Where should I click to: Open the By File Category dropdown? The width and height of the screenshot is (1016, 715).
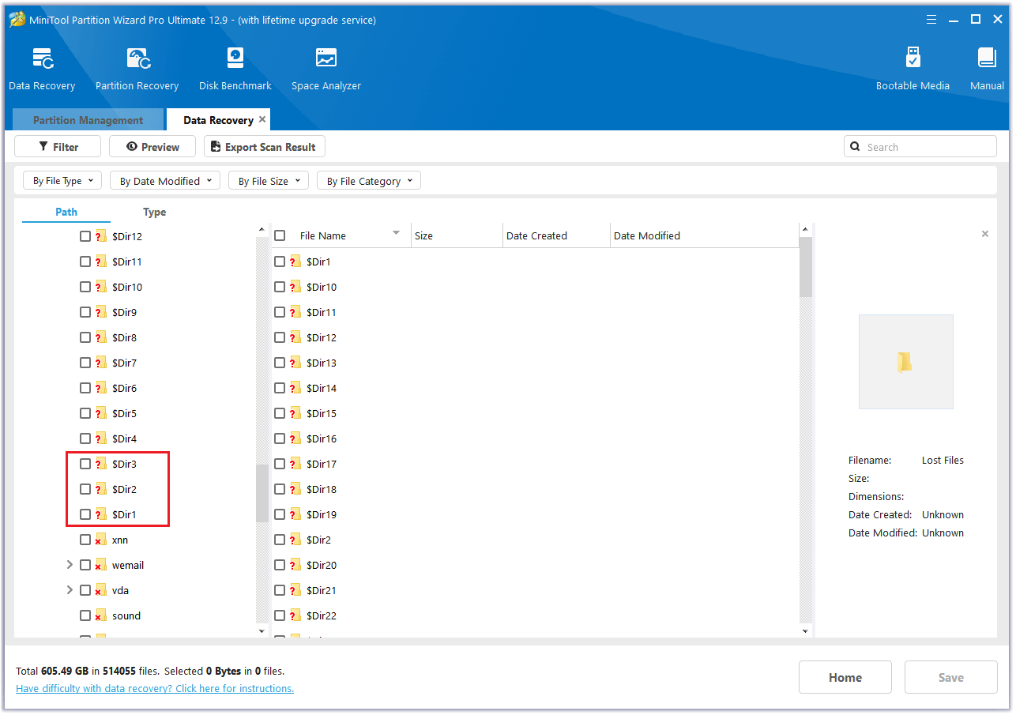click(x=369, y=181)
